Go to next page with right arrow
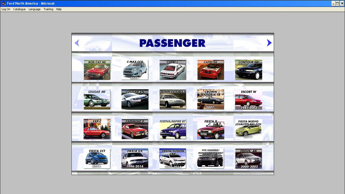Viewport: 345px width, 194px height. [269, 43]
